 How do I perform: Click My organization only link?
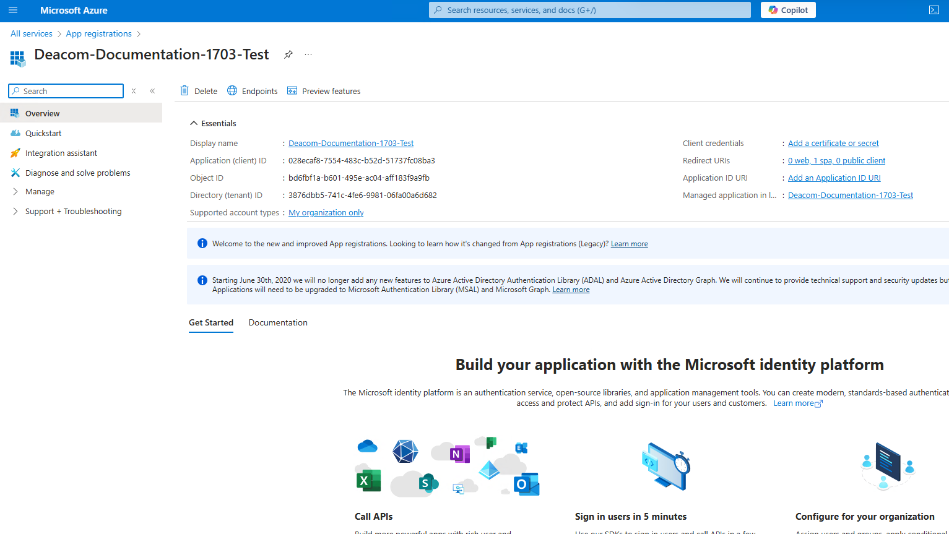(326, 212)
